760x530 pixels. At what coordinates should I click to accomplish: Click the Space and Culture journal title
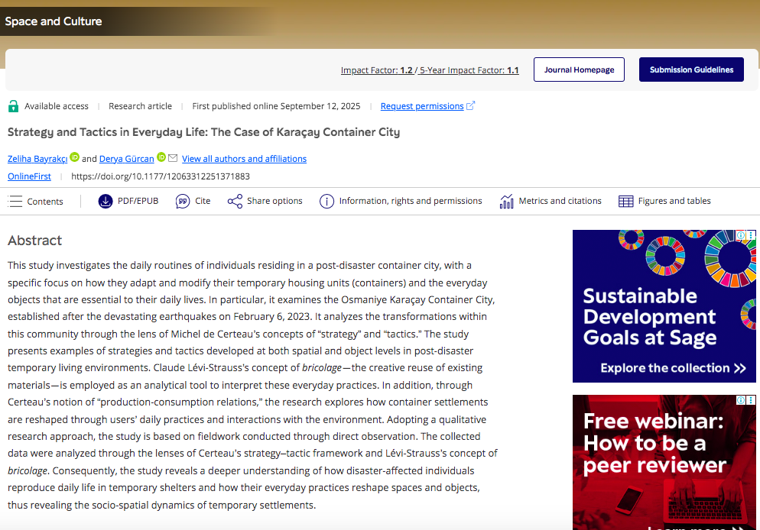pyautogui.click(x=54, y=21)
